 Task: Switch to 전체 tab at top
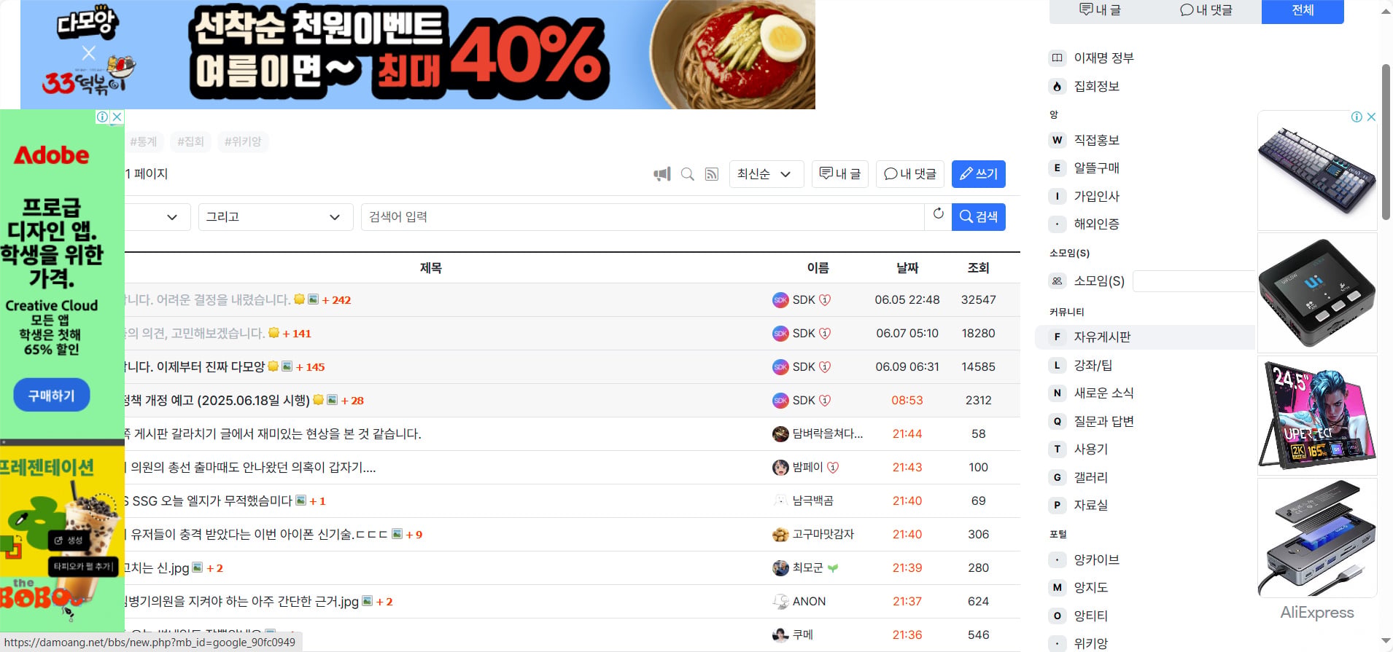coord(1303,10)
